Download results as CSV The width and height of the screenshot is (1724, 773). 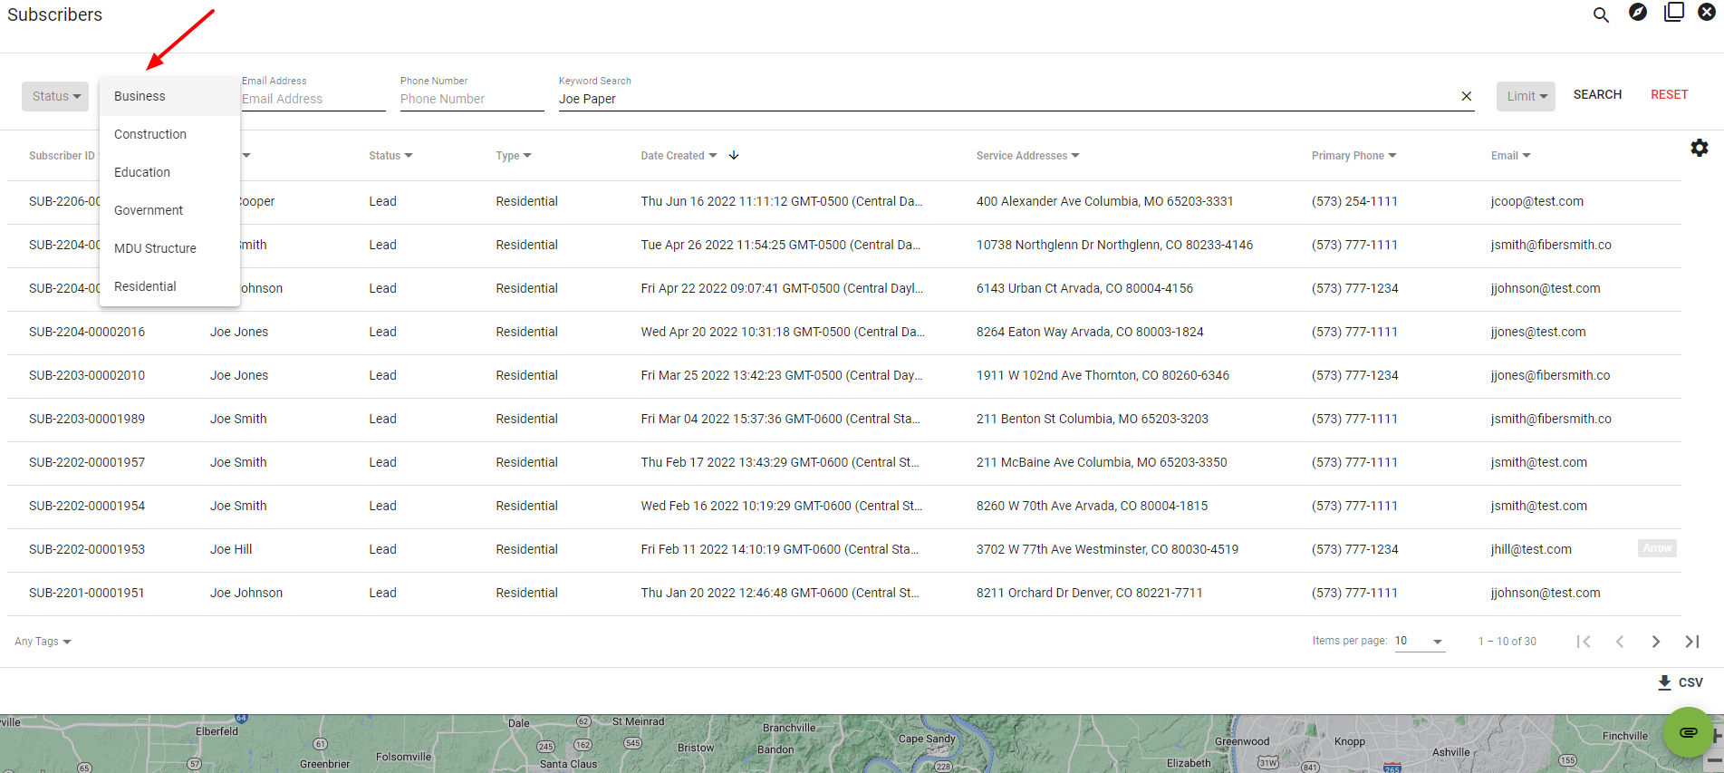[1681, 682]
